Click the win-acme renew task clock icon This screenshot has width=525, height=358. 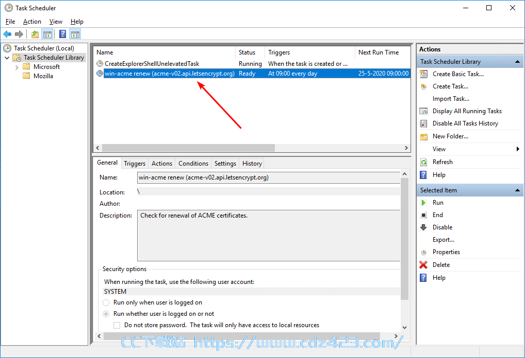[x=100, y=73]
